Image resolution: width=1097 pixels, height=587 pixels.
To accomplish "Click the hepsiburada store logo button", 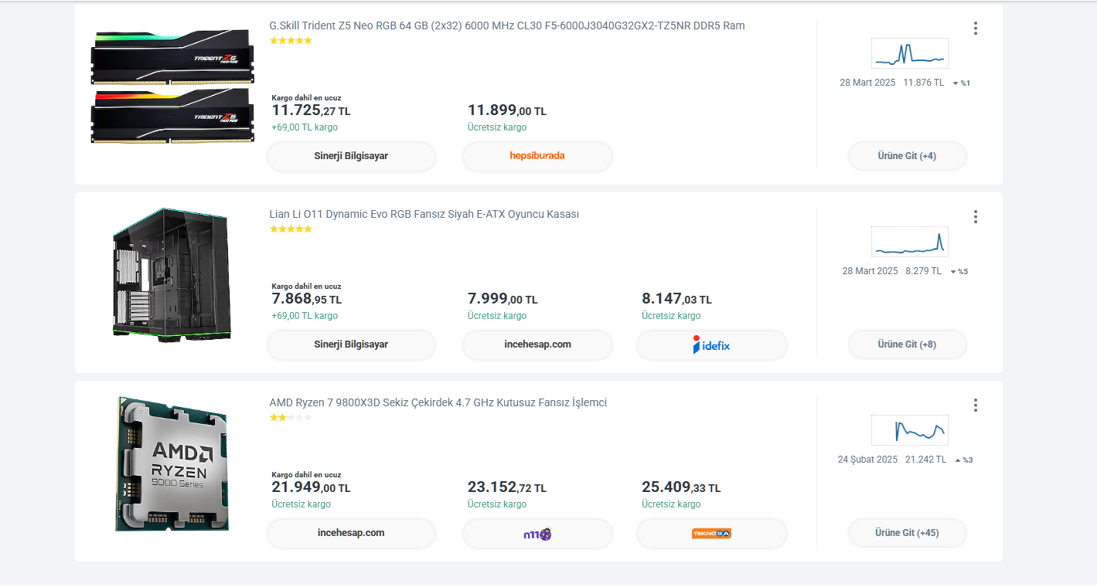I will tap(537, 156).
